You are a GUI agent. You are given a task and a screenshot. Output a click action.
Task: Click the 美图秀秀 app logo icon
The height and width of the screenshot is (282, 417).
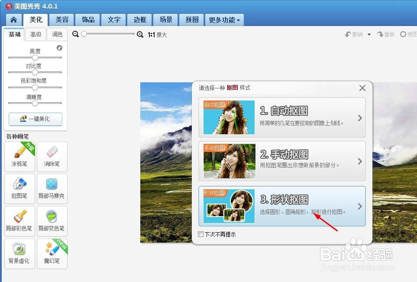(x=9, y=6)
